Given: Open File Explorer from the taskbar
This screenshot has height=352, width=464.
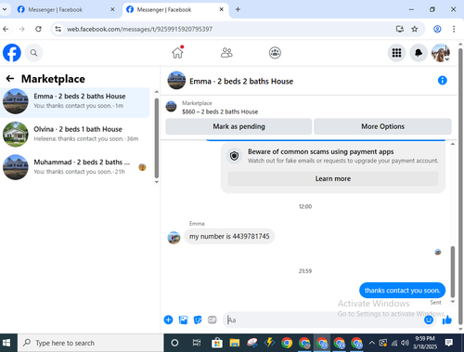Looking at the screenshot, I should point(235,343).
